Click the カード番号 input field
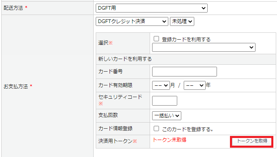Image resolution: width=277 pixels, height=157 pixels. (185, 72)
